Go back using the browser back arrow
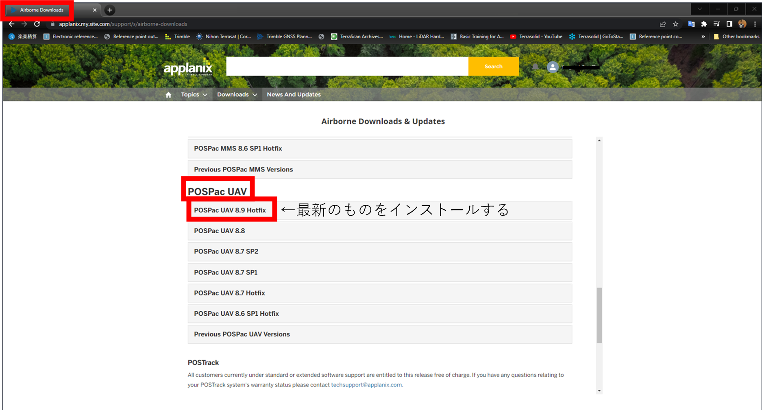This screenshot has height=410, width=762. coord(11,24)
